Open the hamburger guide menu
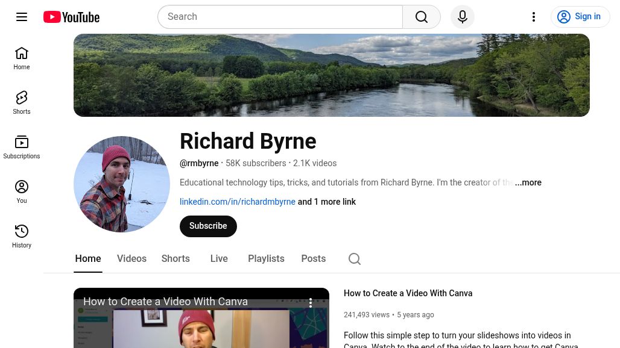This screenshot has width=620, height=348. click(22, 17)
